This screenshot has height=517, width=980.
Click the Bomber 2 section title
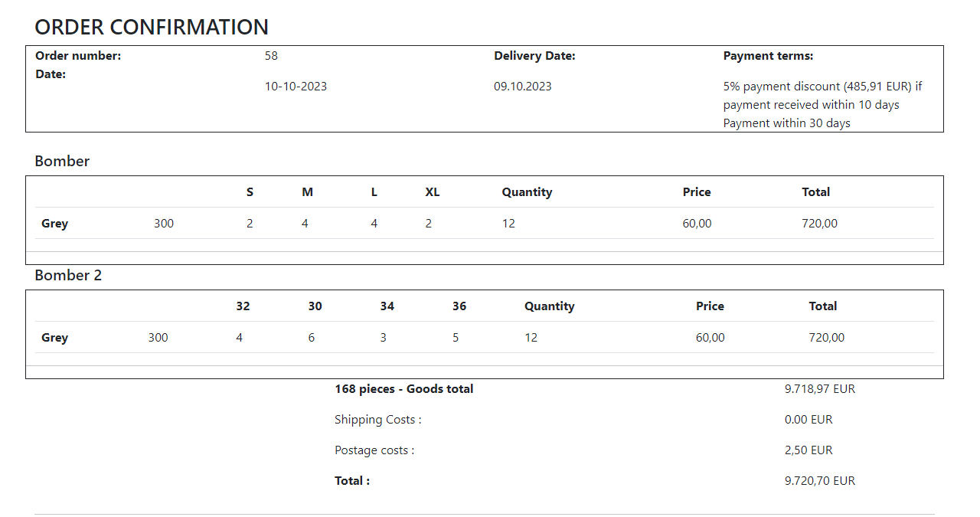tap(68, 275)
